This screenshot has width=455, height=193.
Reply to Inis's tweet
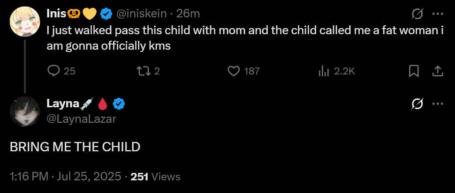coord(54,71)
